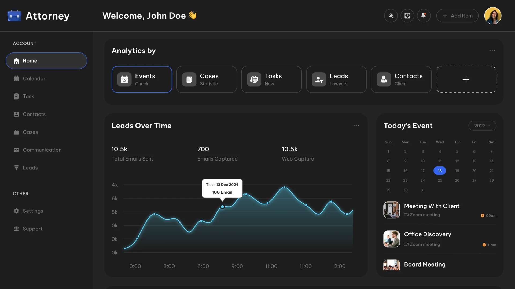Image resolution: width=515 pixels, height=289 pixels.
Task: Open the 2023 year selector
Action: pos(482,126)
